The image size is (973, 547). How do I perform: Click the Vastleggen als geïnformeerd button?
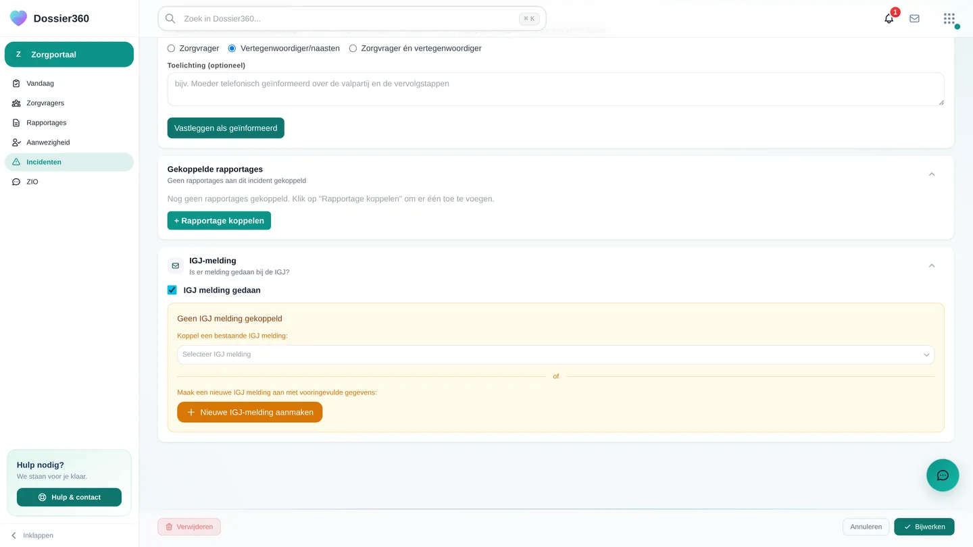pyautogui.click(x=226, y=128)
